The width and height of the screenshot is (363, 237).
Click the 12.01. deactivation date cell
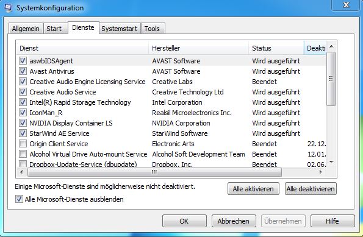[x=317, y=154]
